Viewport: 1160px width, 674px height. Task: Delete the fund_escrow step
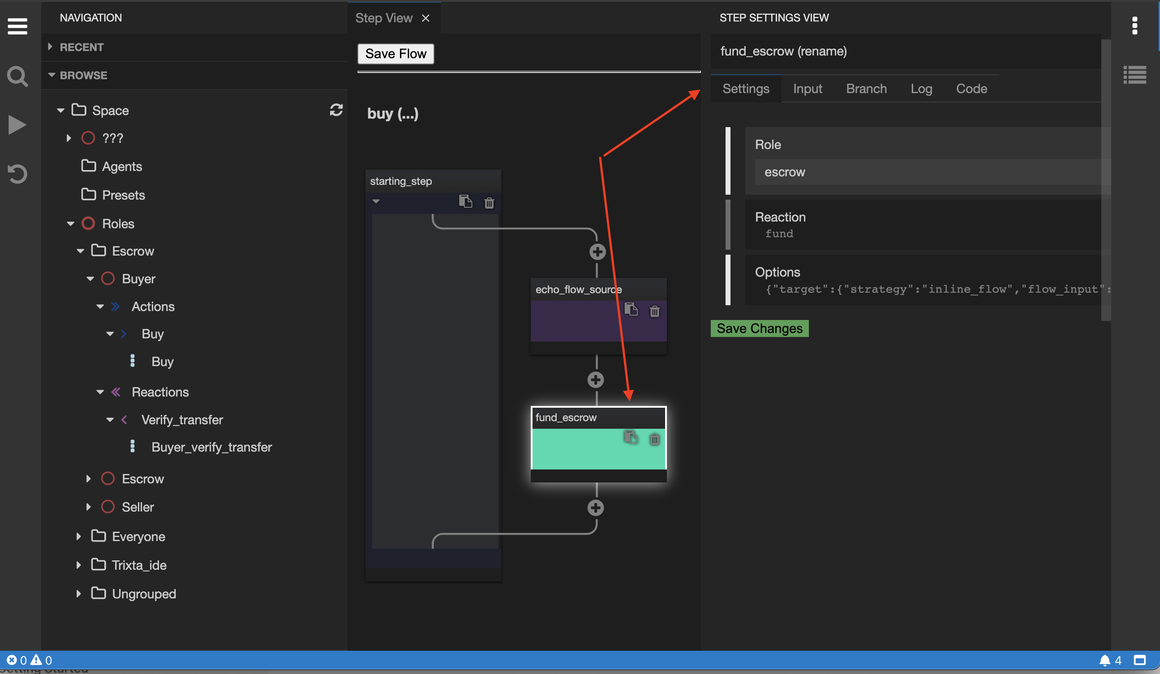(655, 439)
